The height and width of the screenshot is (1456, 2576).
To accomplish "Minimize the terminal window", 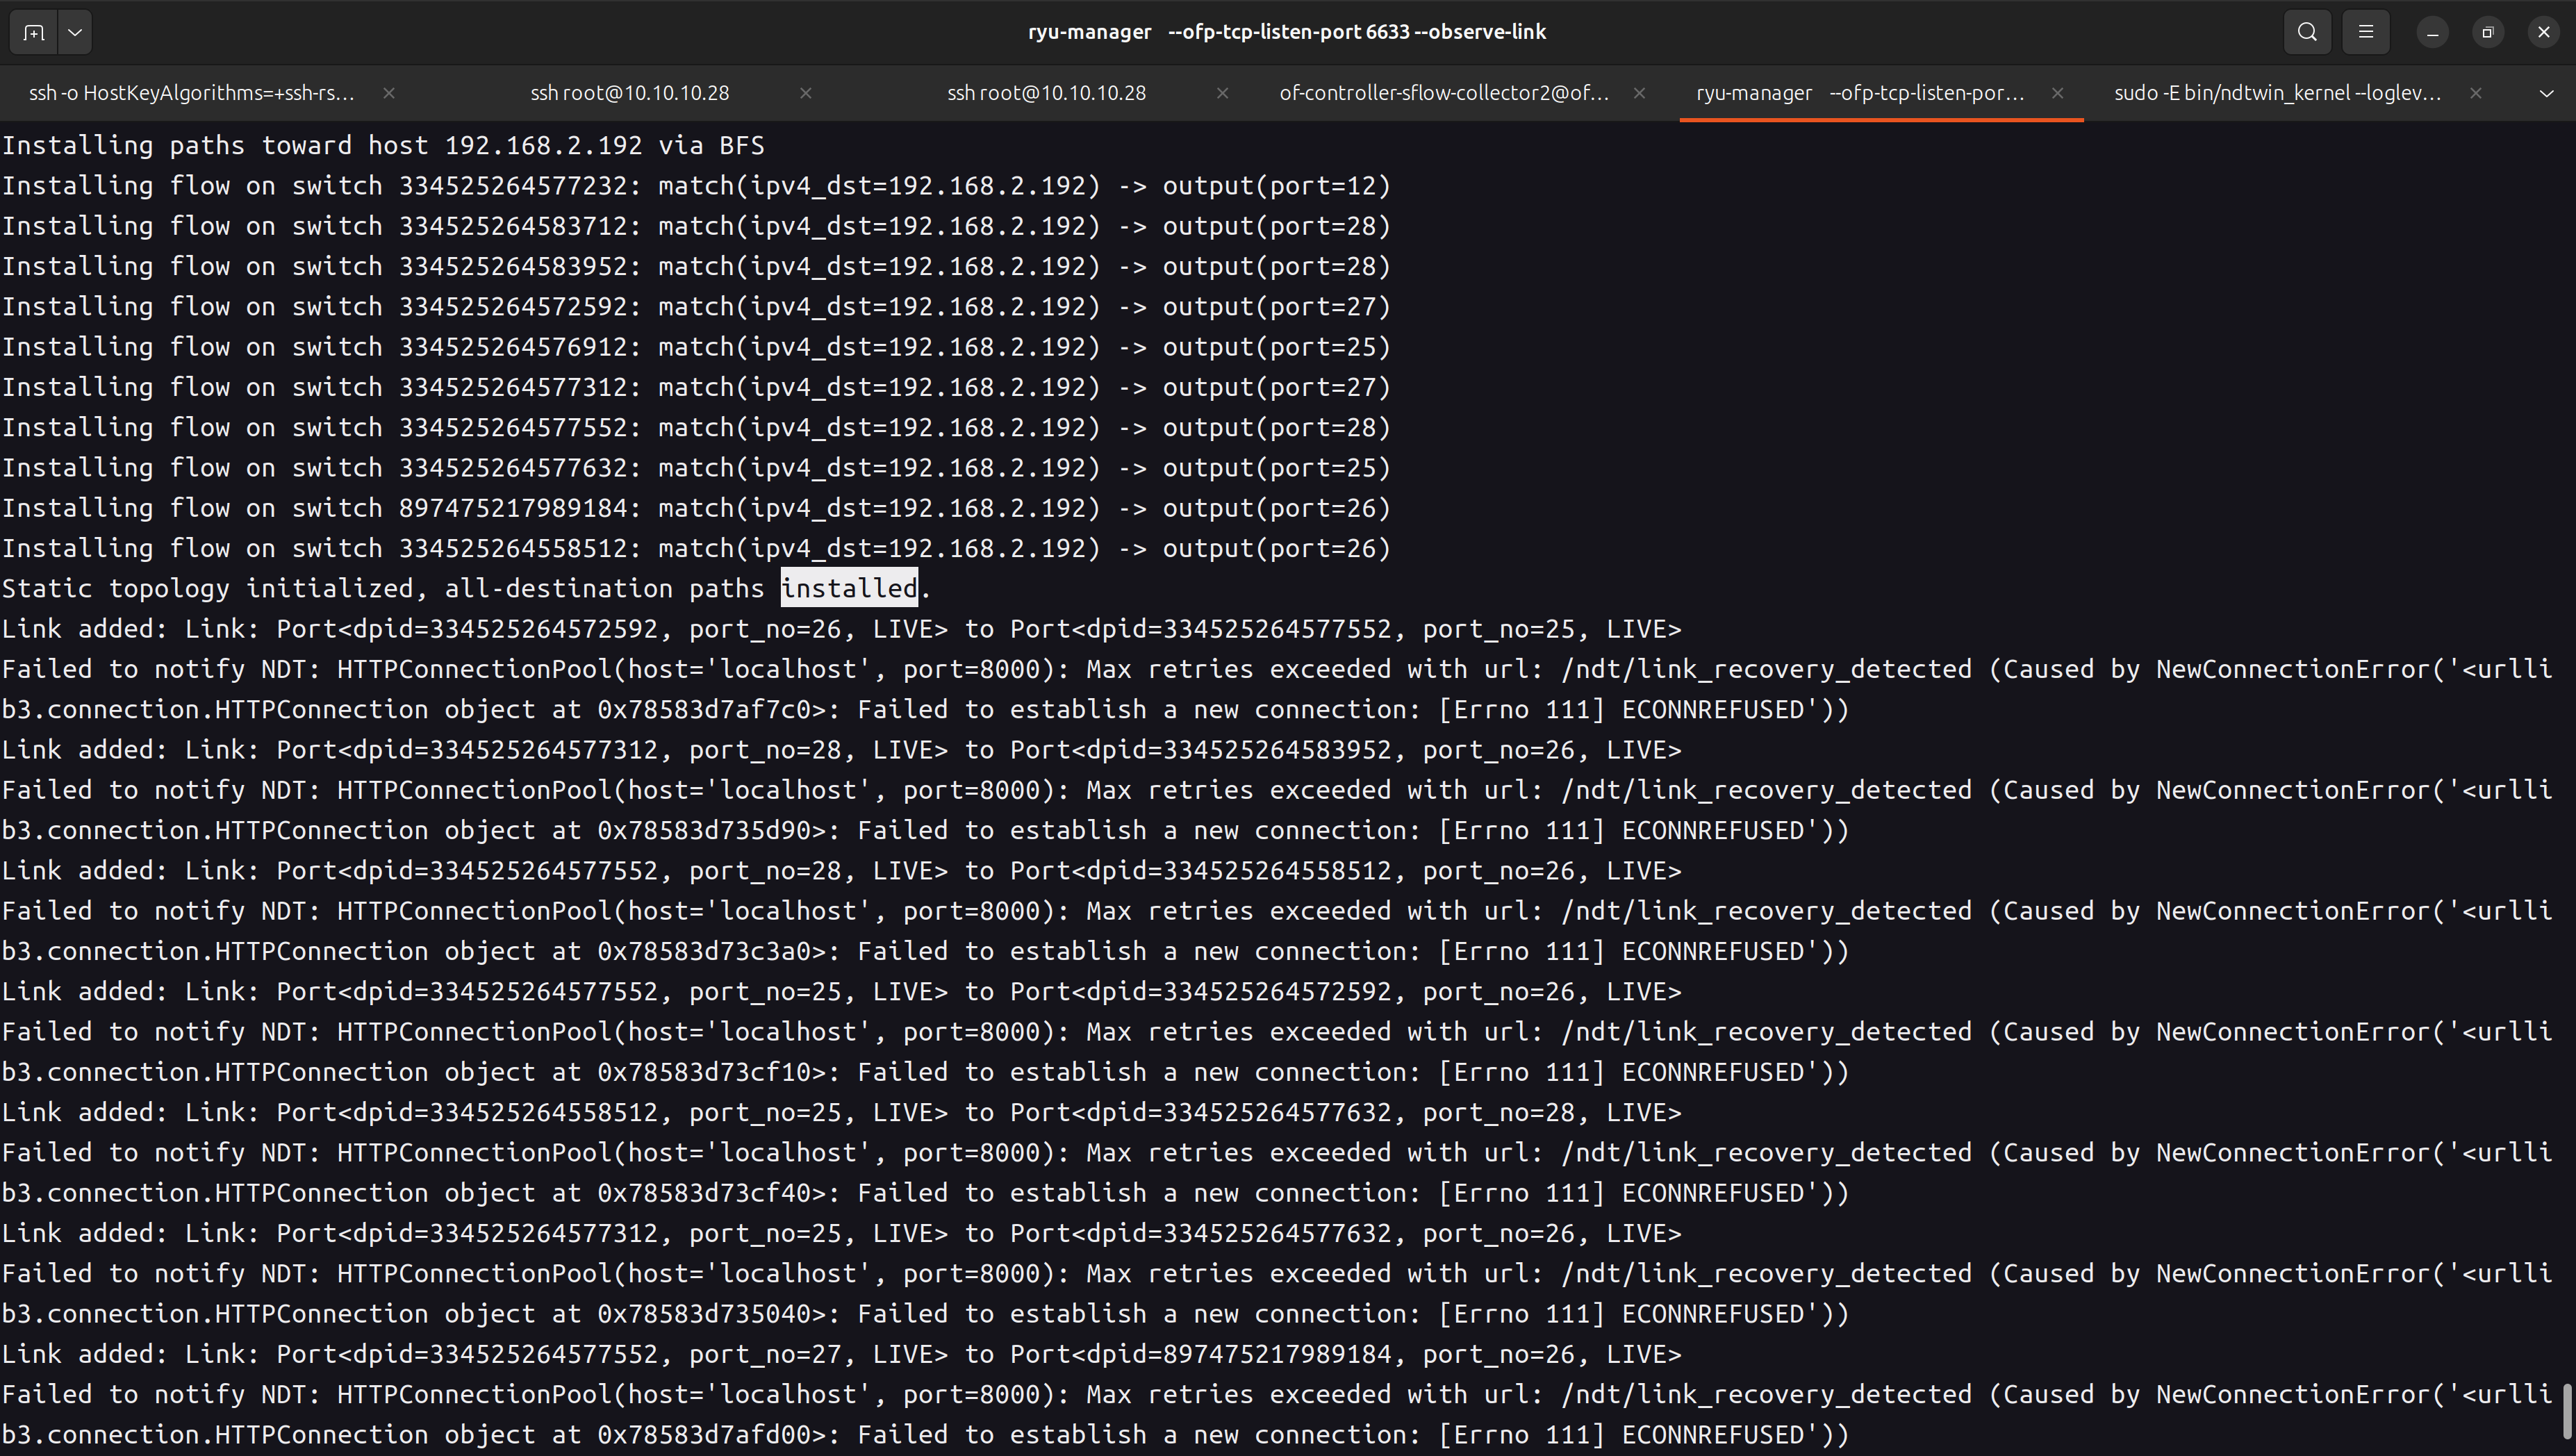I will (x=2432, y=32).
